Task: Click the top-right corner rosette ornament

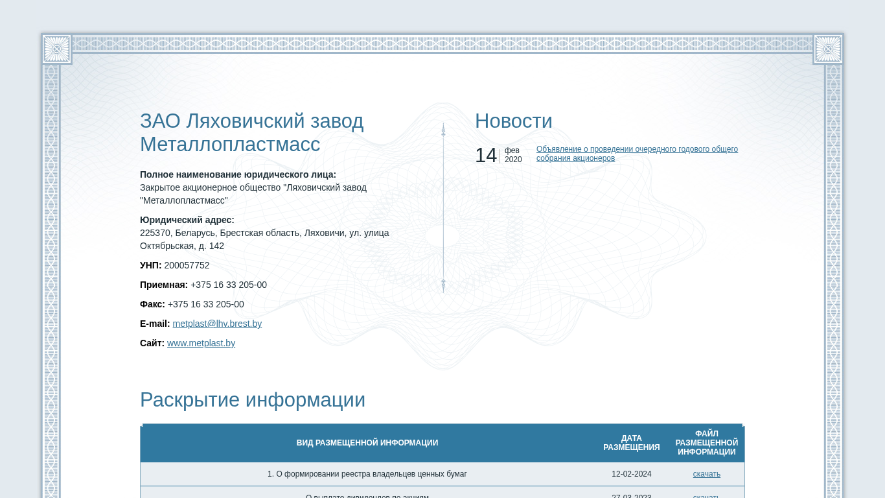Action: (x=828, y=49)
